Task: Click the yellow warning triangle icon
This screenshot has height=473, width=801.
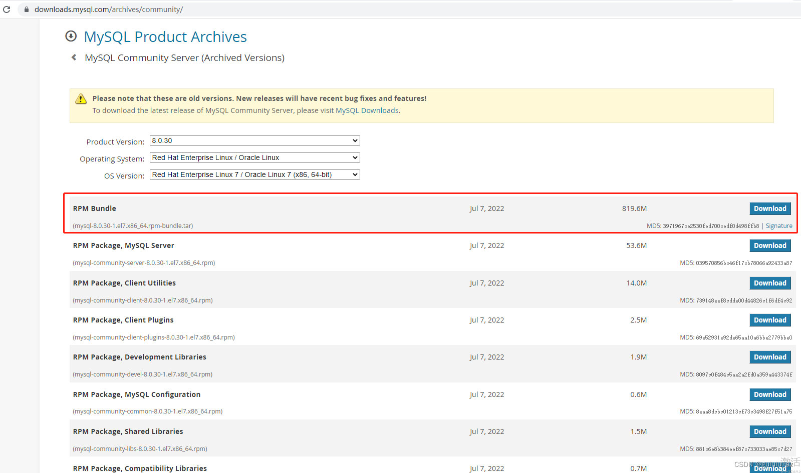Action: tap(81, 99)
